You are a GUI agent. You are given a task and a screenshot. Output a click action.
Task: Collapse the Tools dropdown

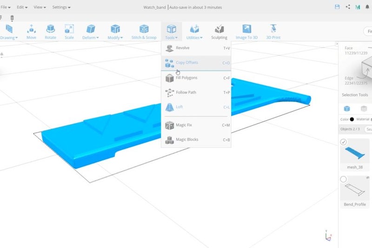[x=171, y=32]
